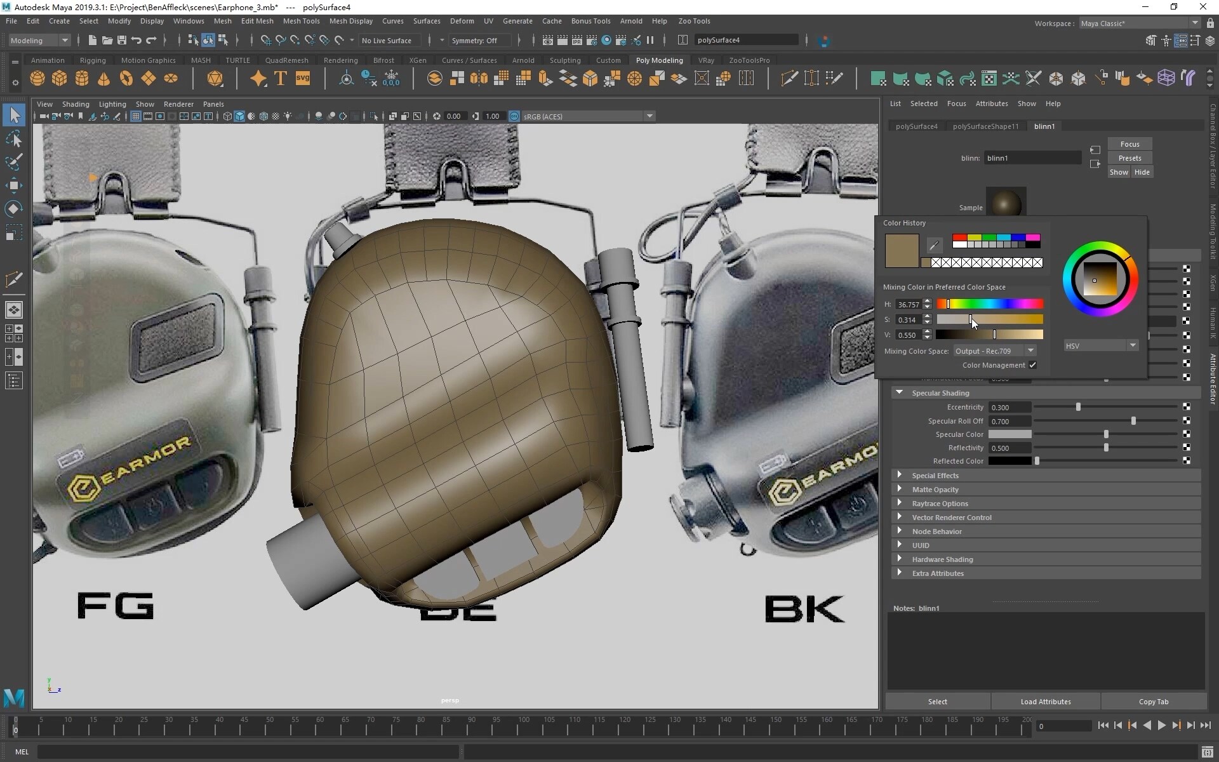Select the Move tool in the toolbox
The image size is (1219, 762).
point(14,185)
